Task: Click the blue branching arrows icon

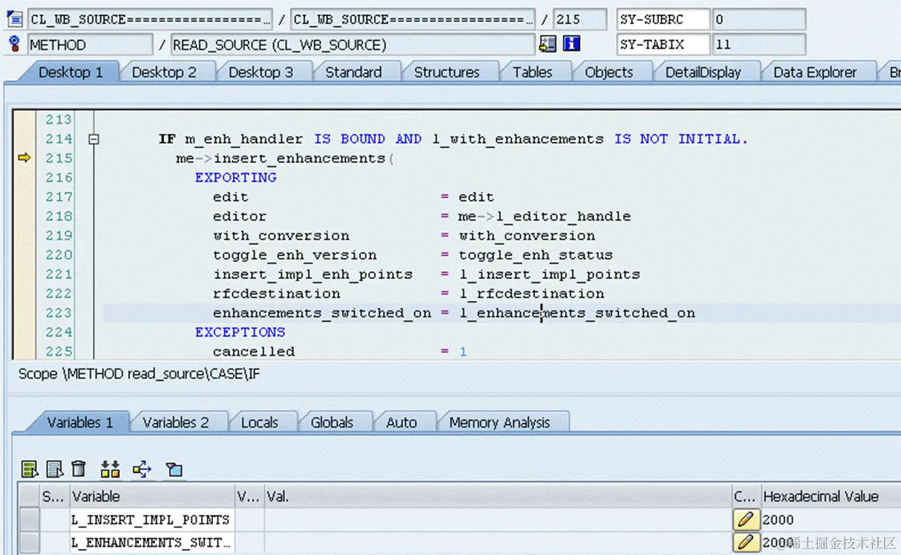Action: tap(142, 469)
